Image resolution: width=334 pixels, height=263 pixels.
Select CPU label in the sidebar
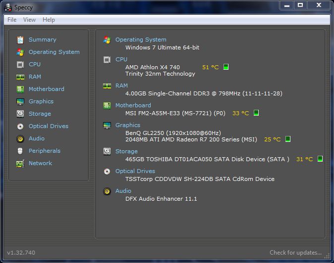(35, 64)
